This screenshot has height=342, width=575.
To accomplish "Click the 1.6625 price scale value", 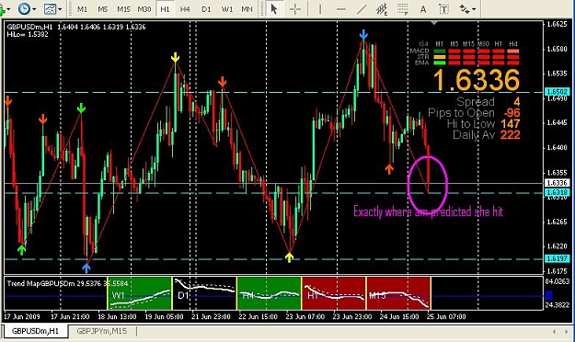I will tap(557, 24).
